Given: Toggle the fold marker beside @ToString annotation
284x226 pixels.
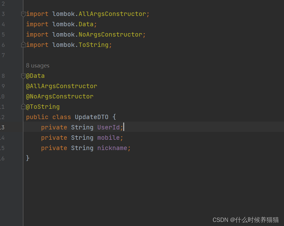Looking at the screenshot, I should click(x=23, y=107).
